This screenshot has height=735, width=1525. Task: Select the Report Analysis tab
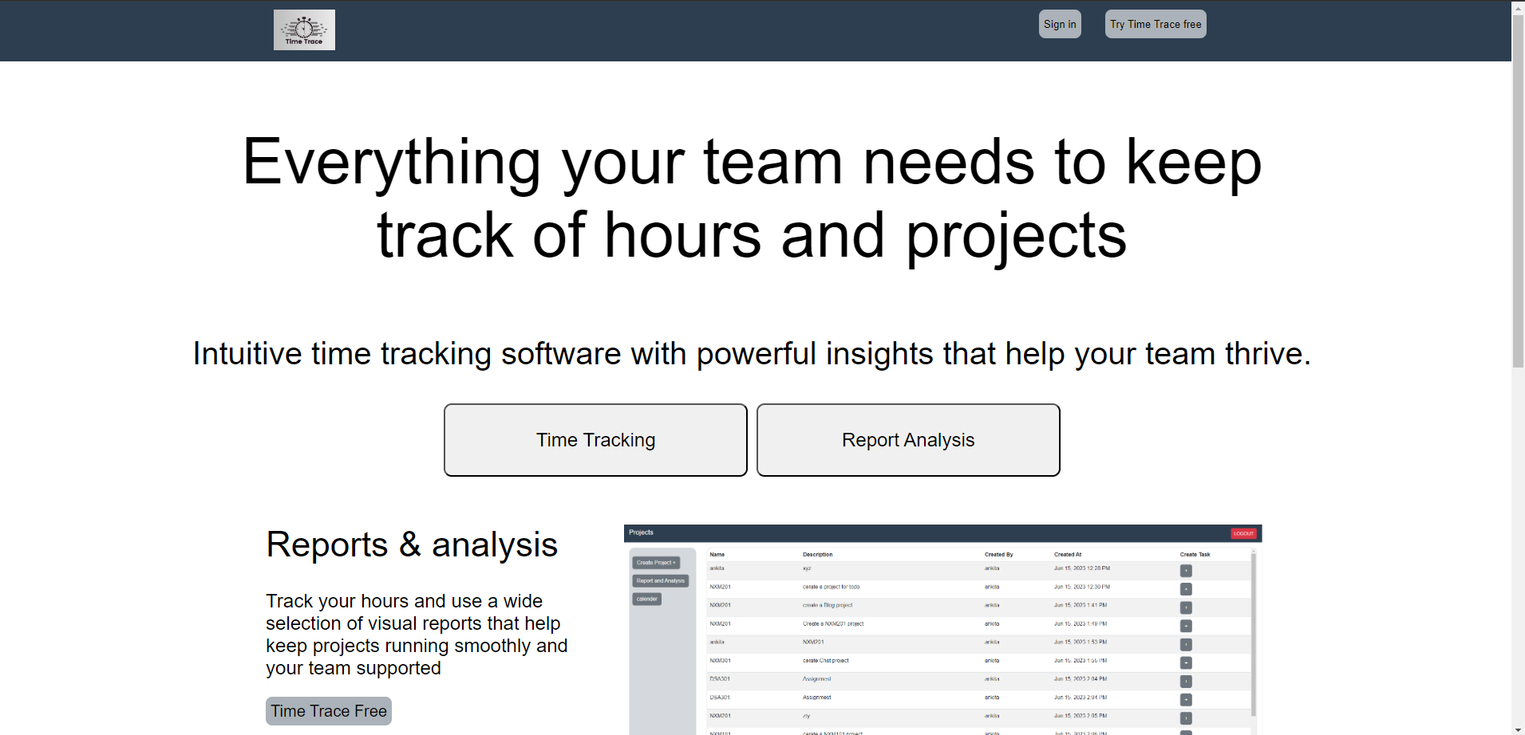907,440
